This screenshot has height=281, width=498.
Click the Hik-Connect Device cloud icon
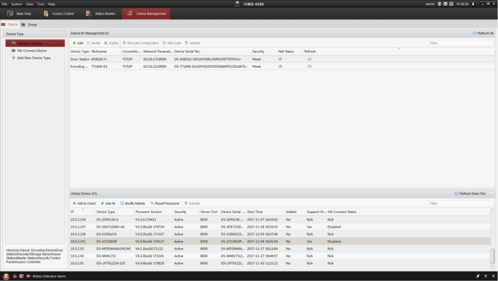click(x=14, y=51)
